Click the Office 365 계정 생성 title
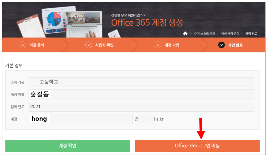Screen dimensions: 267x157 click(x=147, y=23)
